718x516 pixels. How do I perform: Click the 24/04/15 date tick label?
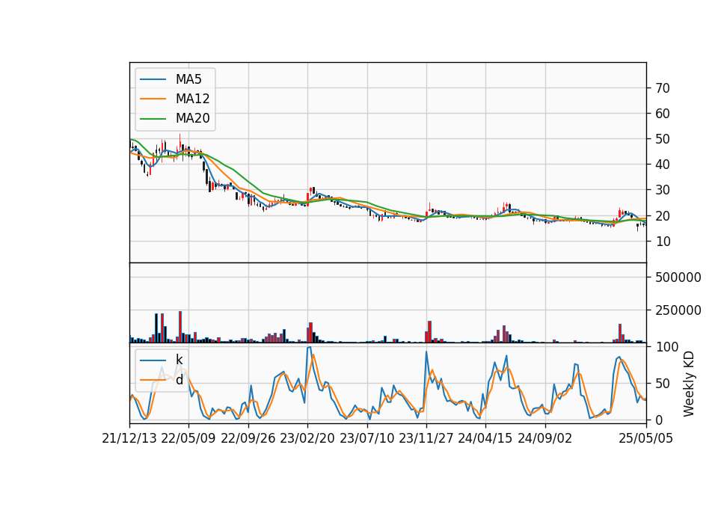tap(485, 439)
